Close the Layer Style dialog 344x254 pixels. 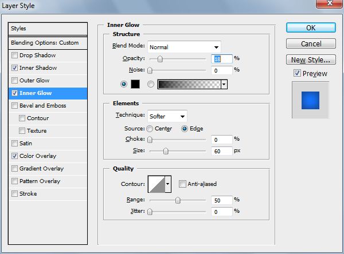click(330, 3)
